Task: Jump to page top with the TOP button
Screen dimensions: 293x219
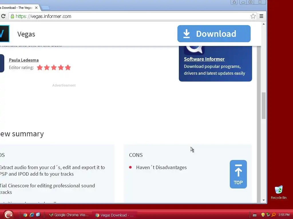Action: (x=238, y=174)
